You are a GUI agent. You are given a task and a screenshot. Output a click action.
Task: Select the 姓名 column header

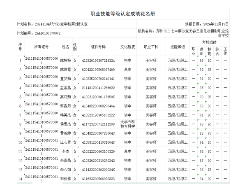65,47
